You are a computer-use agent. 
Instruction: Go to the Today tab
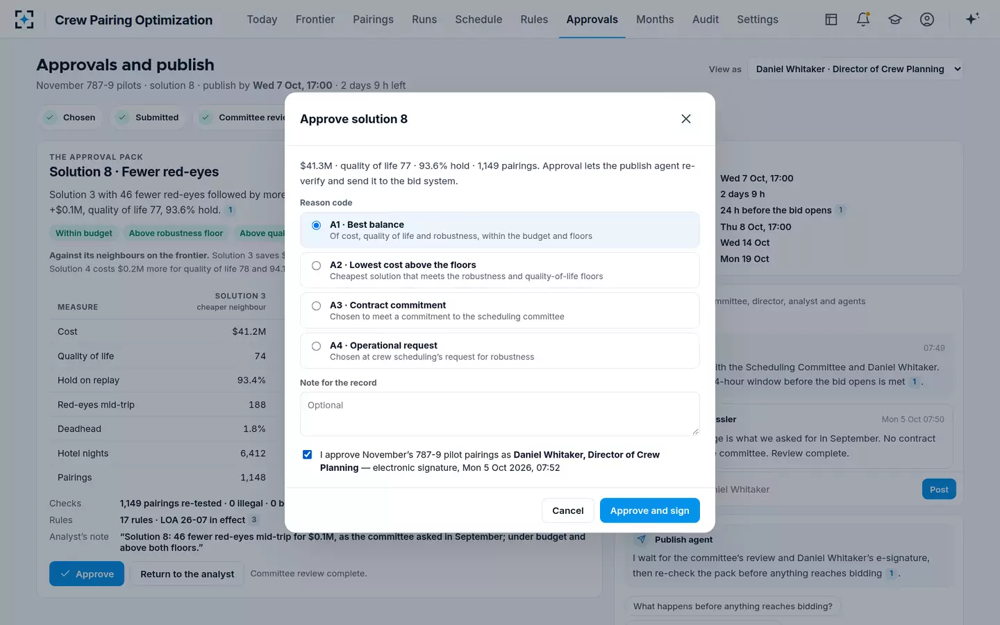click(x=262, y=19)
